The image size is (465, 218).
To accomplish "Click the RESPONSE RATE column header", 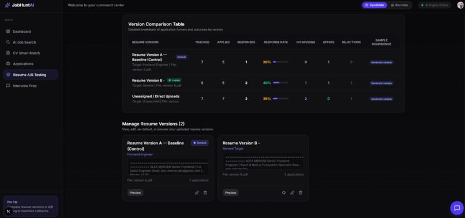I will (276, 43).
